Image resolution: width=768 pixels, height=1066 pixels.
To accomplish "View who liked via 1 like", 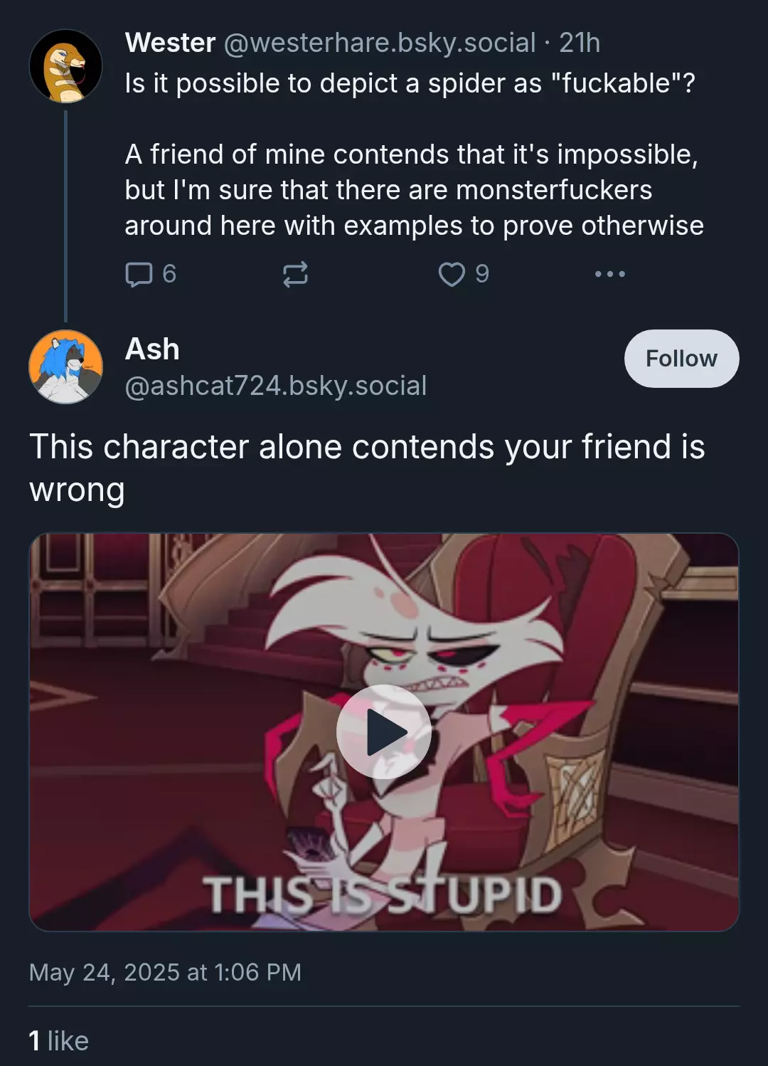I will click(59, 1041).
